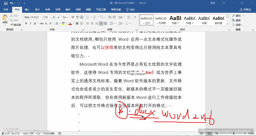Switch to the Design (设计) tab
Image resolution: width=256 pixels, height=136 pixels.
coord(37,10)
